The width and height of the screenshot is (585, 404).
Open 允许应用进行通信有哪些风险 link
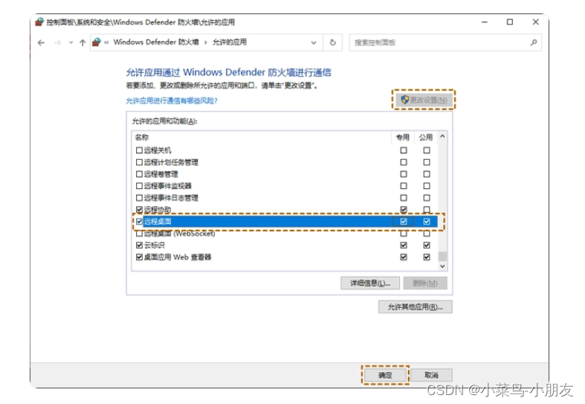172,100
